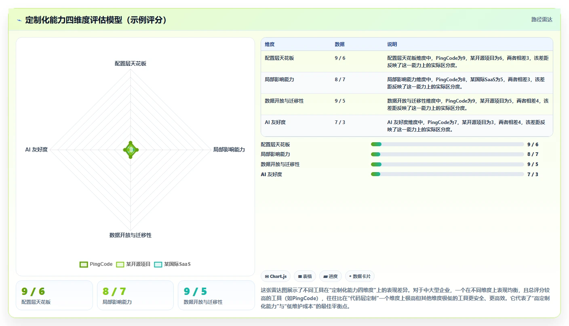This screenshot has width=569, height=326.
Task: Click the table description starting 配置层天花板维度中
Action: point(468,62)
